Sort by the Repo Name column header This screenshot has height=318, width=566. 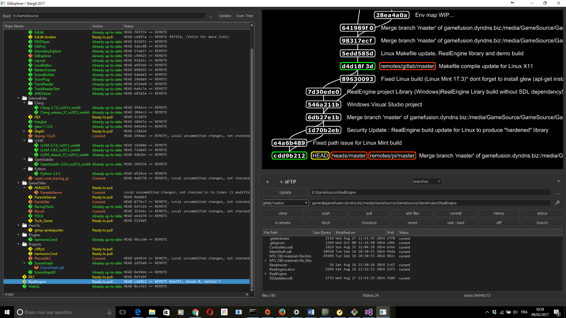[x=47, y=26]
